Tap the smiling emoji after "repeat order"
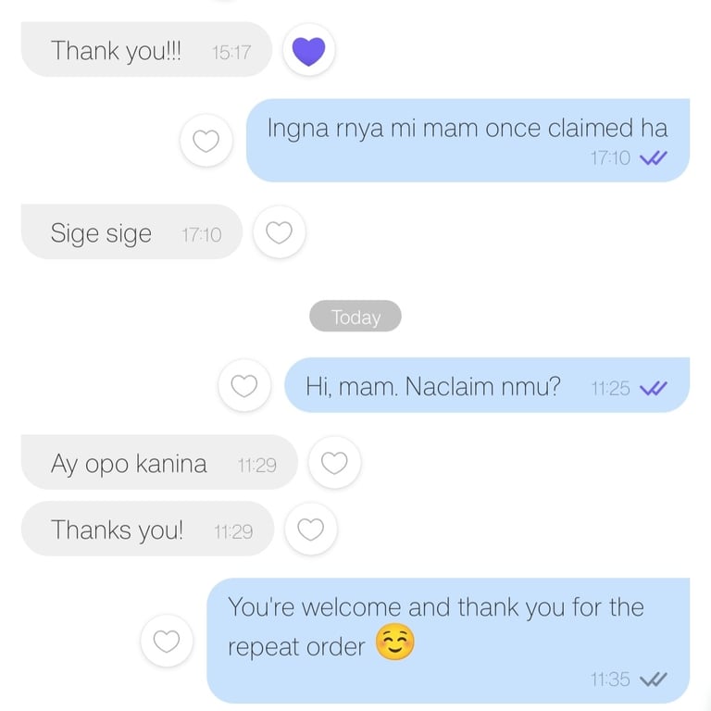The image size is (711, 711). [395, 642]
